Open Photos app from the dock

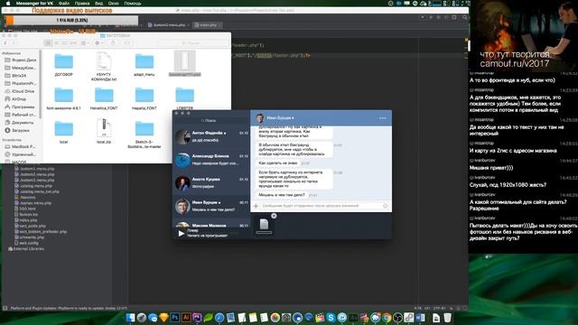click(x=275, y=317)
